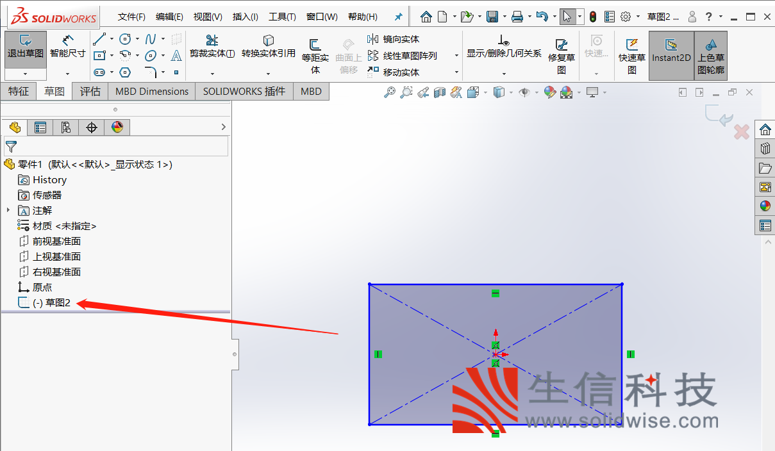Select the Straight Slot sketch tool
775x451 pixels.
[99, 72]
